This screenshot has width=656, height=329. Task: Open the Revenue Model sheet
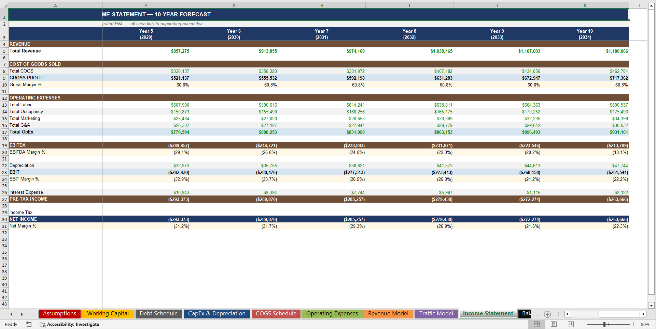pos(388,314)
